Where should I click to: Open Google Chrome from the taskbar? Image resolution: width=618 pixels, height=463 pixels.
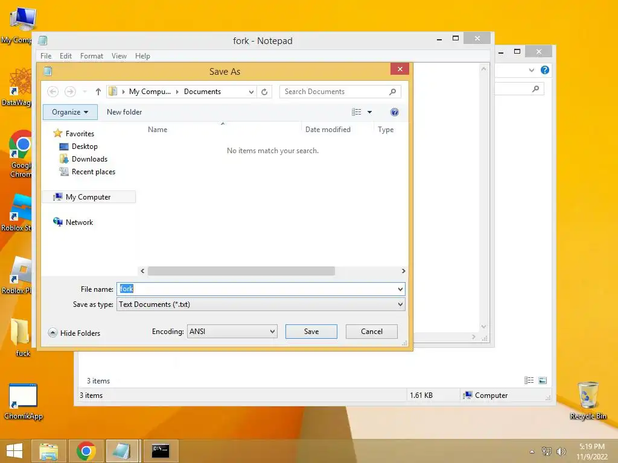(86, 451)
